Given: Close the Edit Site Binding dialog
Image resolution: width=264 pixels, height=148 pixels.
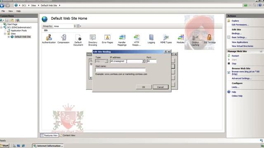Looking at the screenshot, I should click(169, 52).
